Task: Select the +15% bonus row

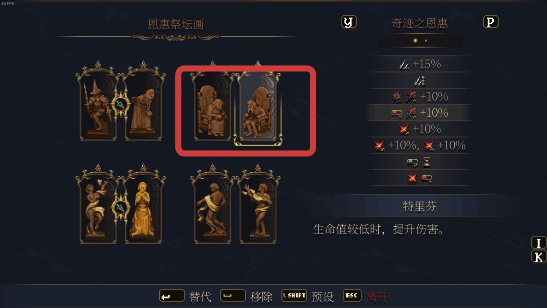Action: pos(420,64)
